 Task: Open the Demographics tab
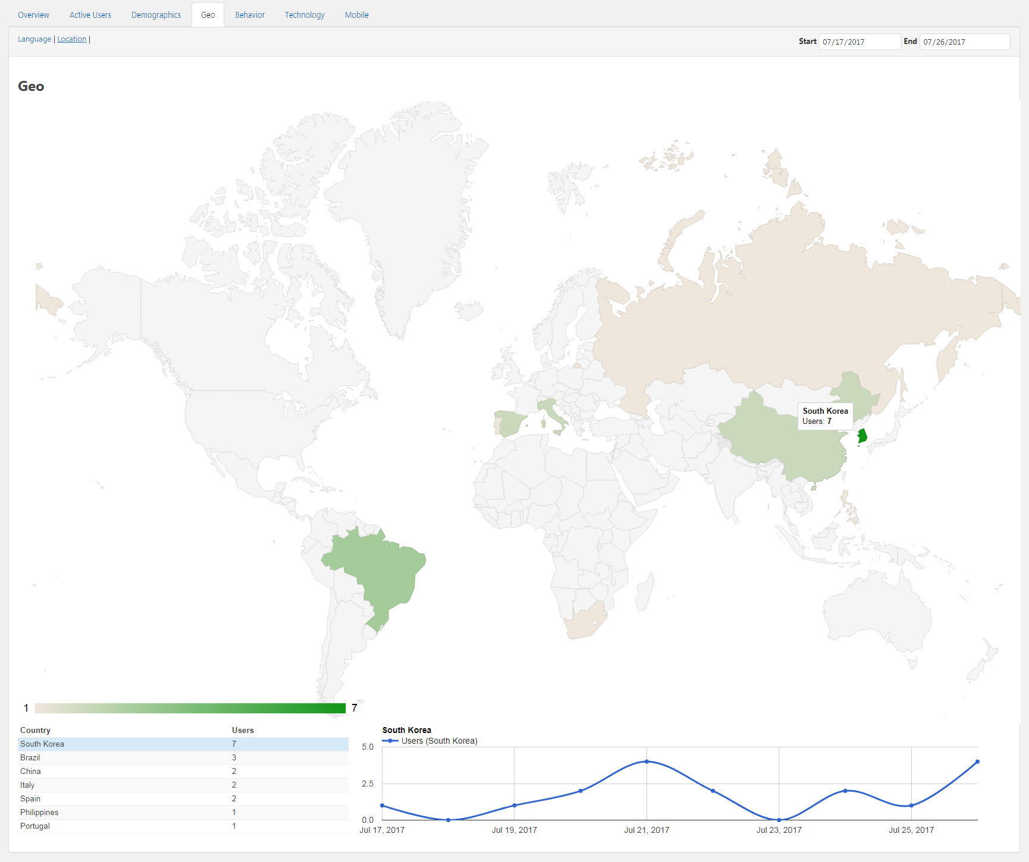click(x=156, y=15)
